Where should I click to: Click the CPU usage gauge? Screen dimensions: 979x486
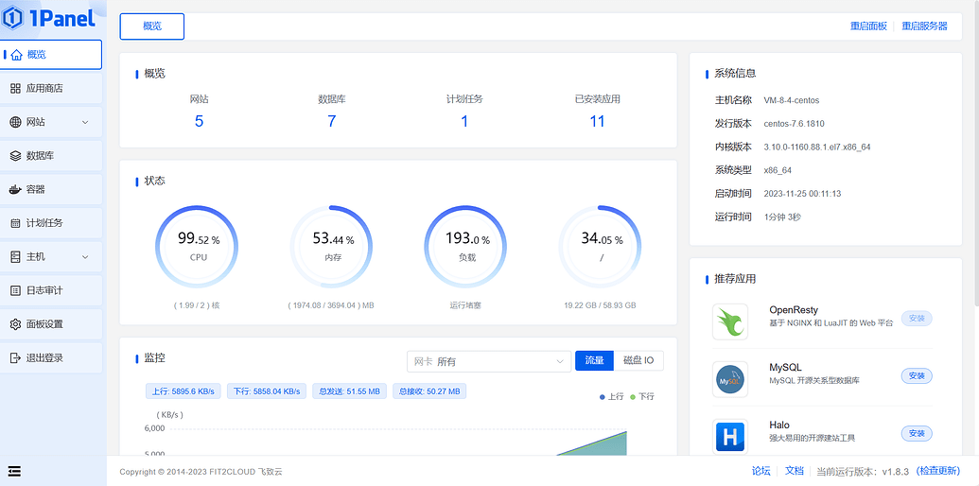(197, 247)
